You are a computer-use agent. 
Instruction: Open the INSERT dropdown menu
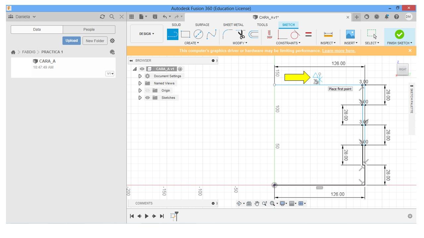[351, 43]
